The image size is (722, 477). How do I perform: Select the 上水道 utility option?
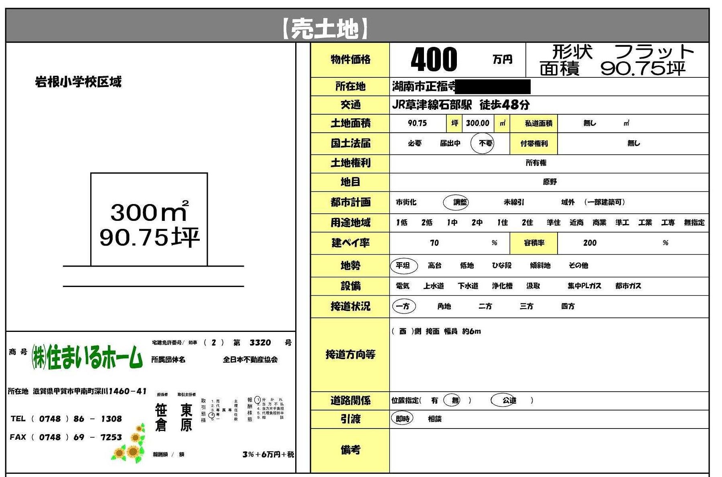434,286
